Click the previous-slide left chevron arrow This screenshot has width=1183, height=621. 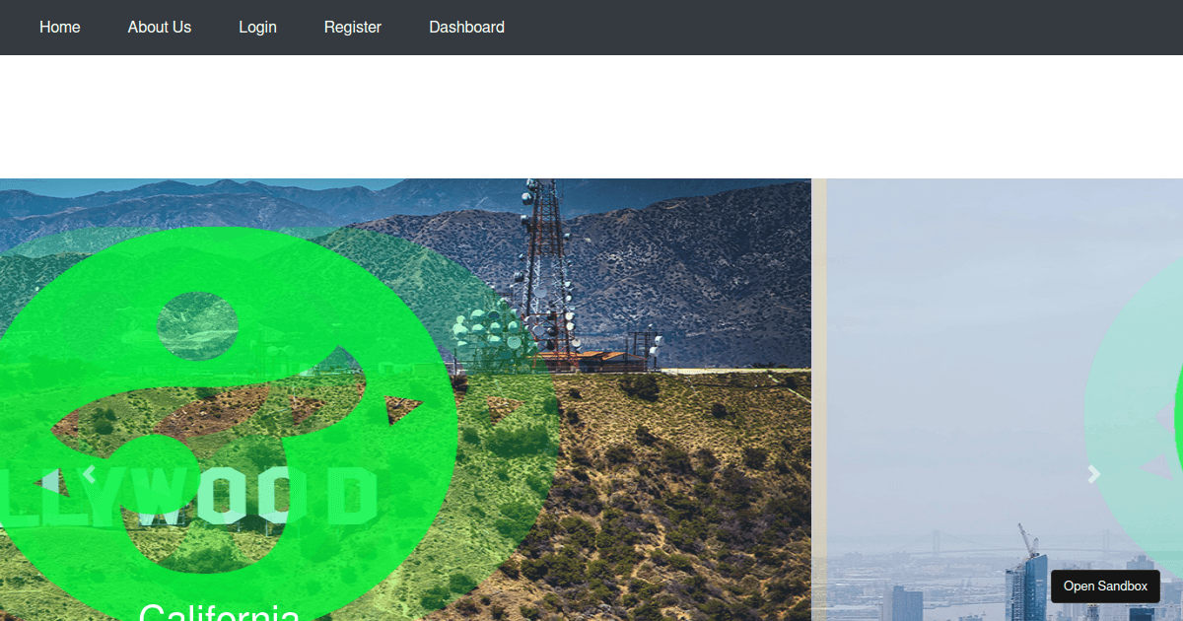(90, 474)
